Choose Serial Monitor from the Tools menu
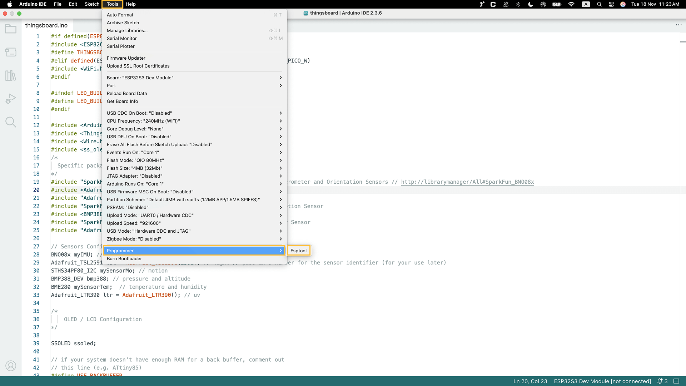686x386 pixels. click(122, 38)
